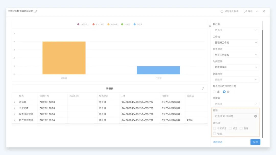The height and width of the screenshot is (155, 276).
Task: Open the 执行者 dropdown
Action: [236, 30]
